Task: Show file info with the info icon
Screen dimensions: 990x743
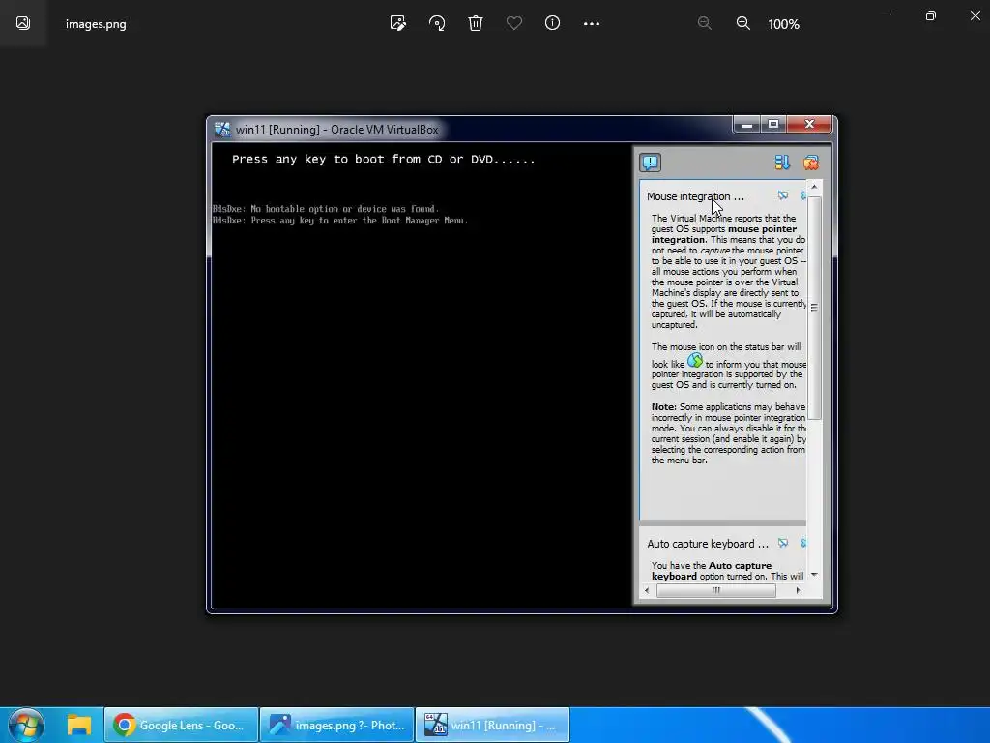Action: [x=552, y=23]
